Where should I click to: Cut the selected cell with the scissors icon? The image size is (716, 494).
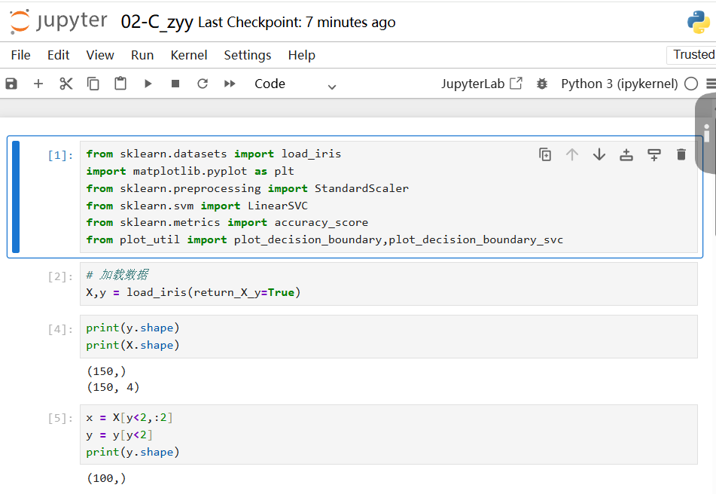pos(66,84)
